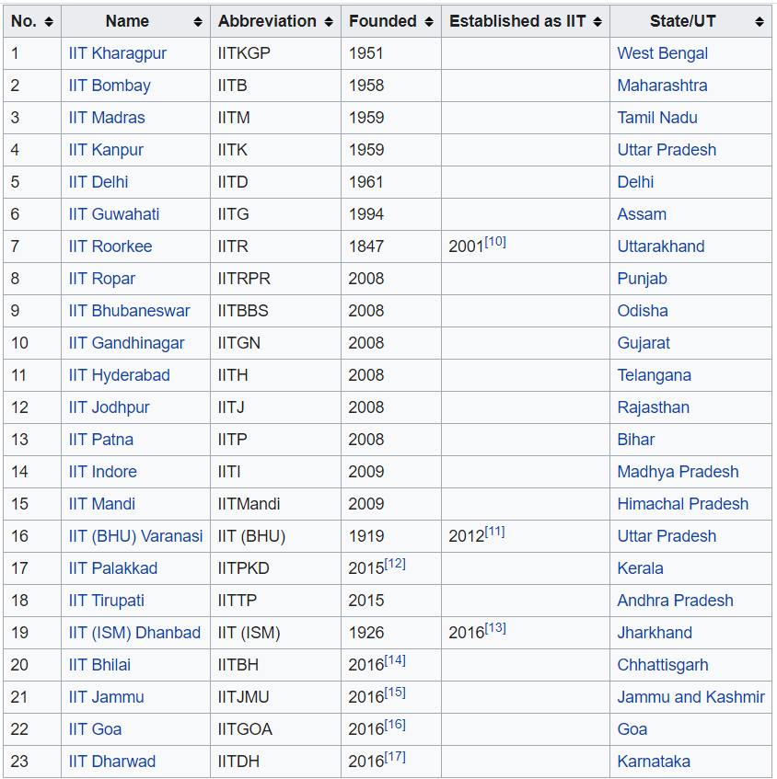
Task: Open the IIT Goa link
Action: pos(95,728)
